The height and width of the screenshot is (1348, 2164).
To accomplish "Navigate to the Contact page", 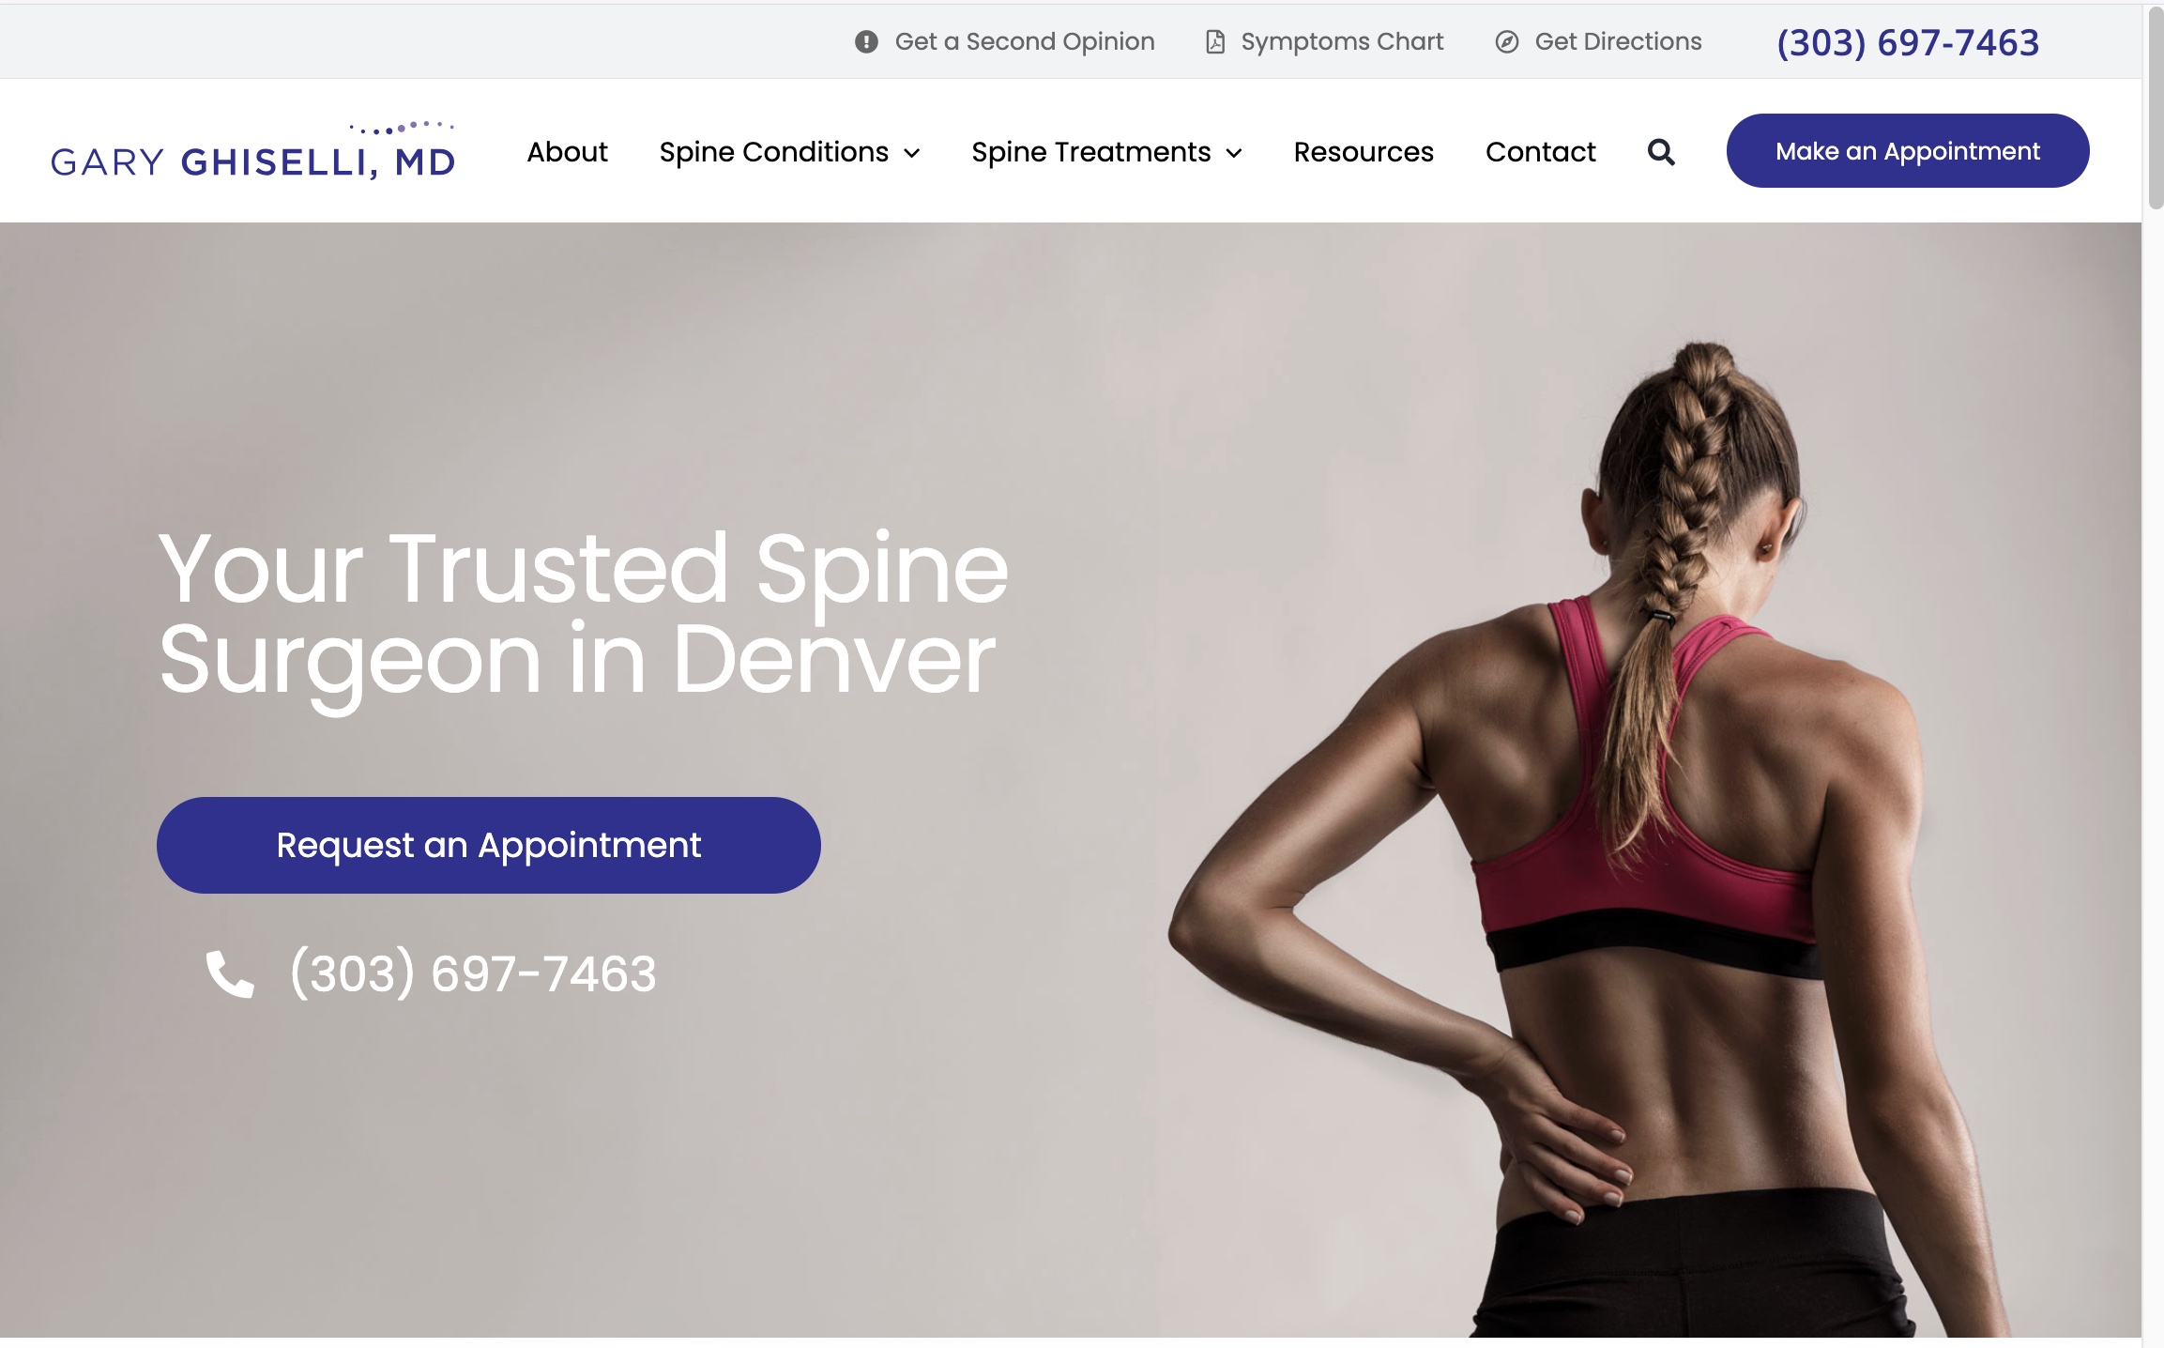I will (1540, 152).
